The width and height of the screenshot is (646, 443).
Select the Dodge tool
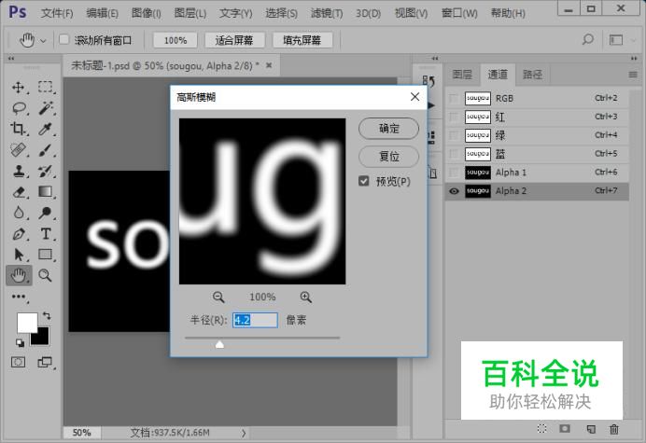[46, 213]
